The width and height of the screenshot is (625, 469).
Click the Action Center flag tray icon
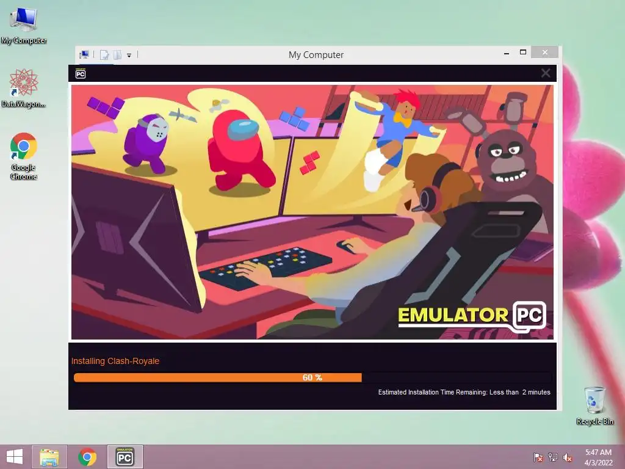coord(538,457)
